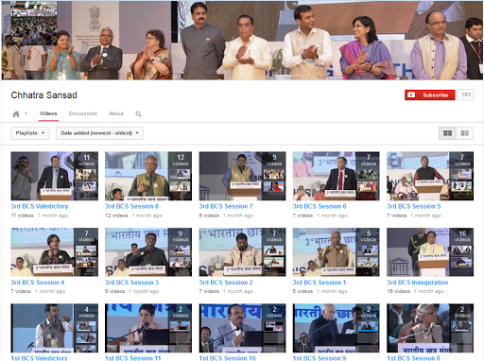Open 3rd BCS Session 8 link
Screen dimensions: 484x361
[x=131, y=206]
